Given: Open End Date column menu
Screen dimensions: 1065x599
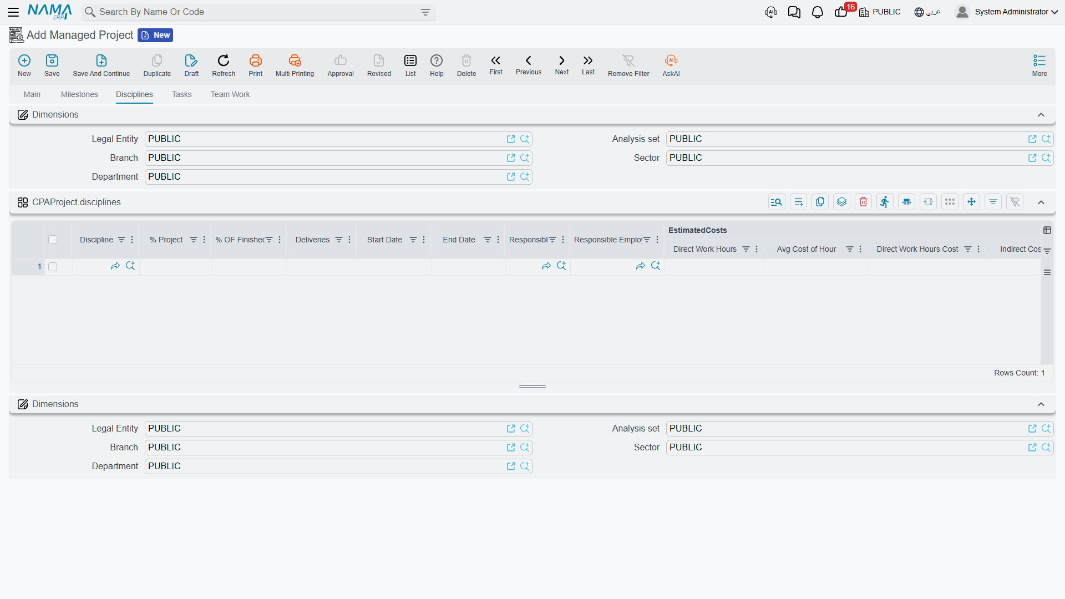Looking at the screenshot, I should (x=498, y=240).
